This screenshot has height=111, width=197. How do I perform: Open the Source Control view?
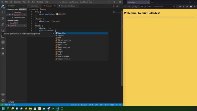(3, 18)
